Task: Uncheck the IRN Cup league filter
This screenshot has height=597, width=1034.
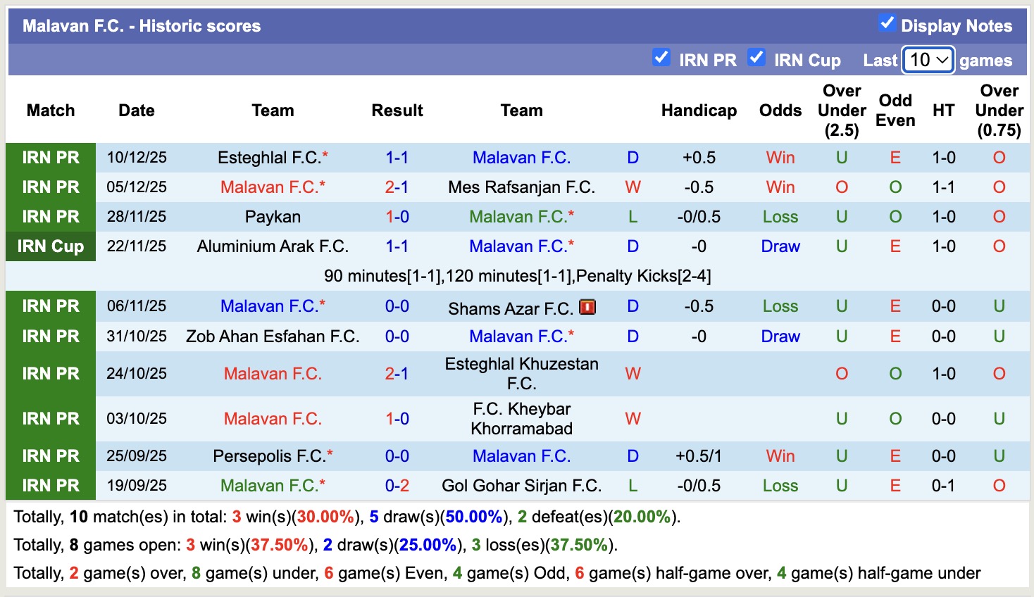Action: point(756,58)
